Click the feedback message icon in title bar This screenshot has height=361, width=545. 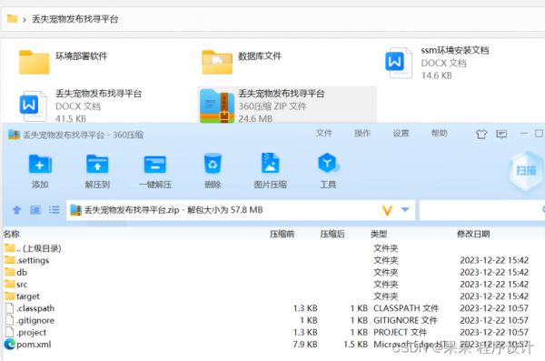(501, 134)
